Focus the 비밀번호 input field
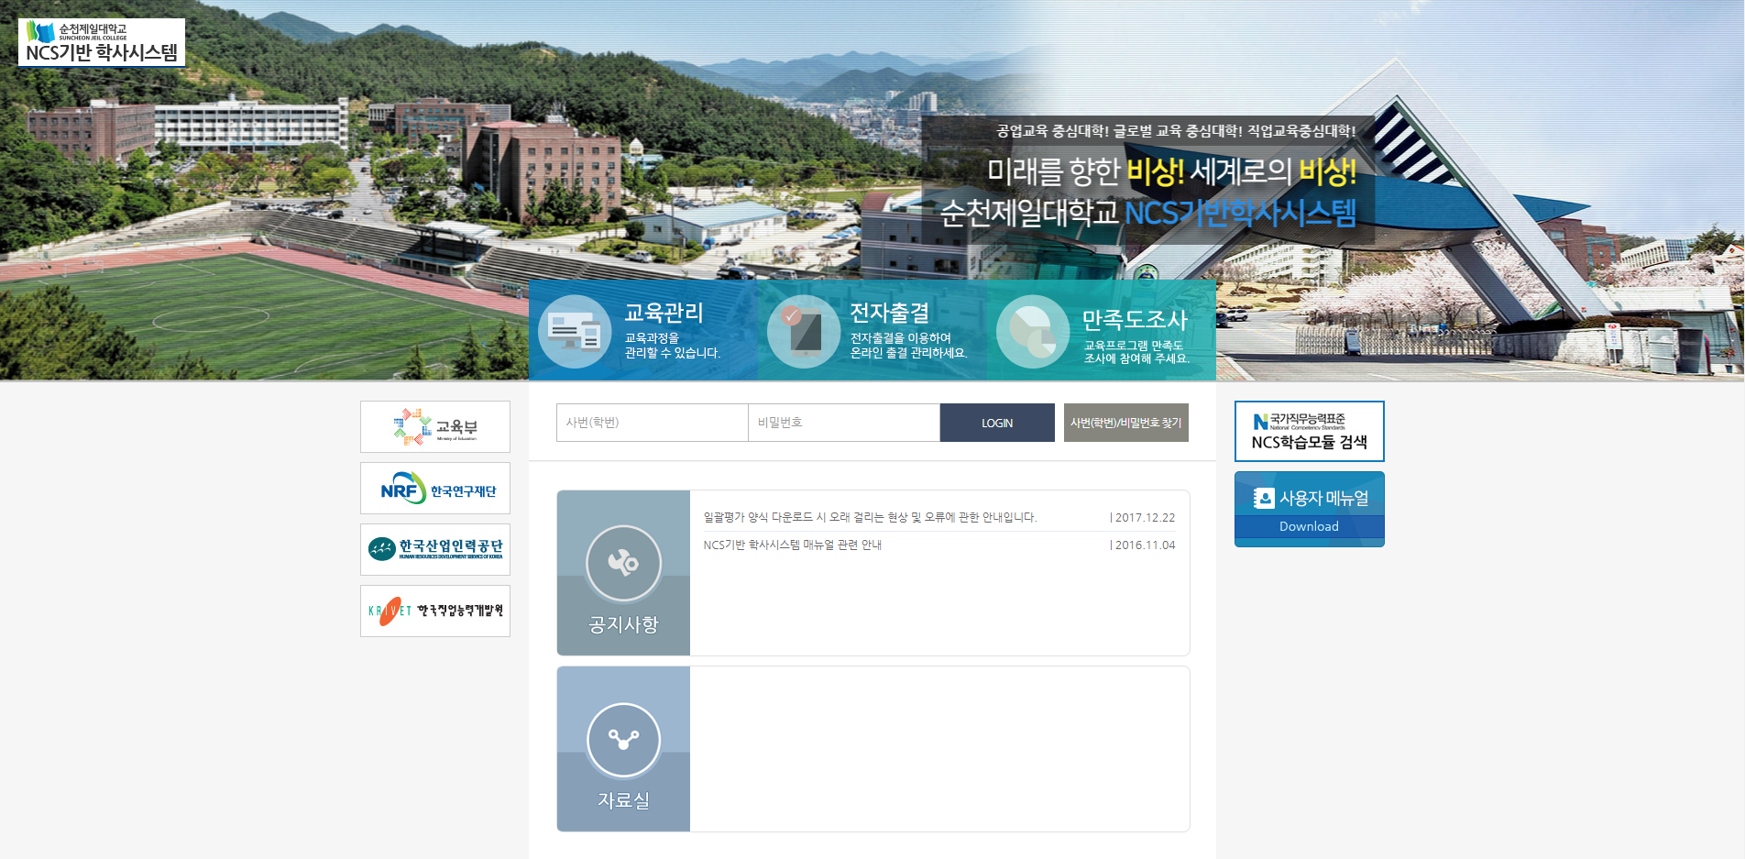 pos(843,423)
